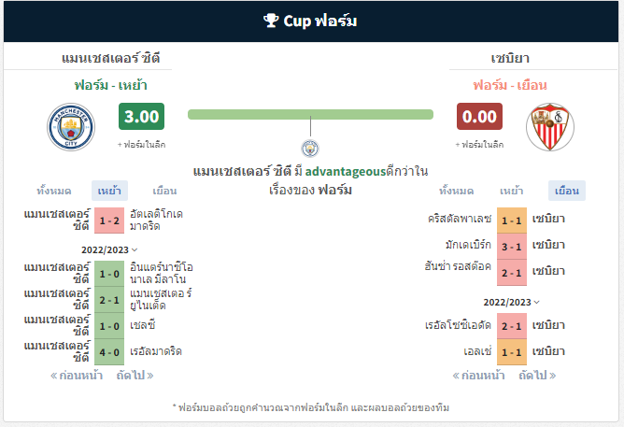
Task: Select the เหย้า tab under Sevilla
Action: (x=511, y=191)
